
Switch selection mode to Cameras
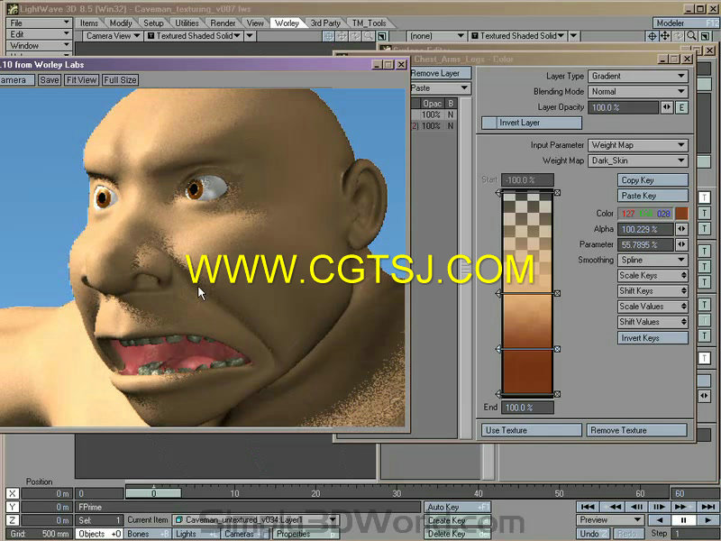245,534
